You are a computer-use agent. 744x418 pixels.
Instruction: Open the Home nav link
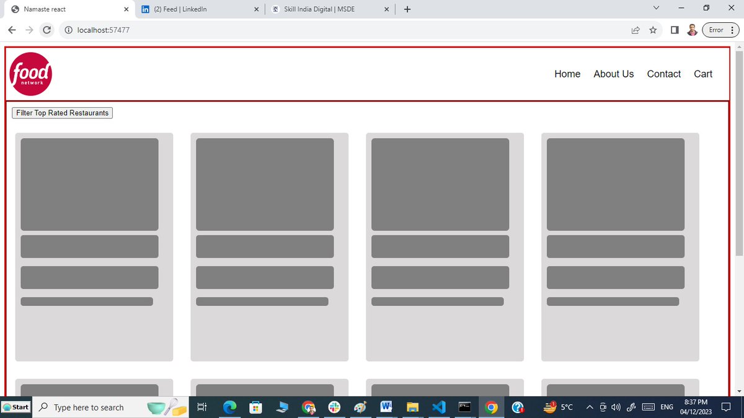coord(567,74)
